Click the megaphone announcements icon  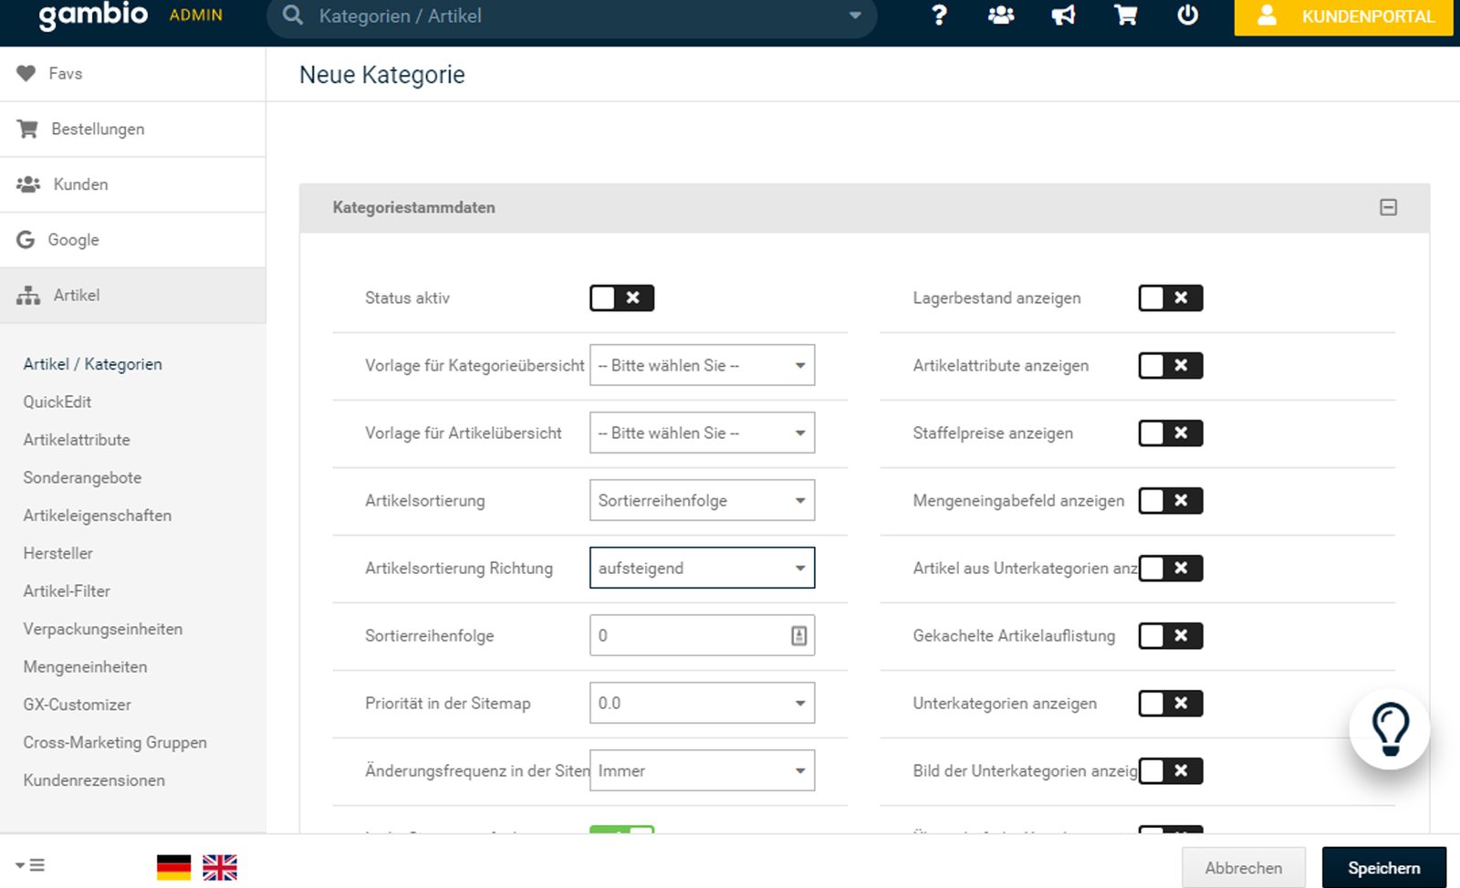(x=1063, y=16)
